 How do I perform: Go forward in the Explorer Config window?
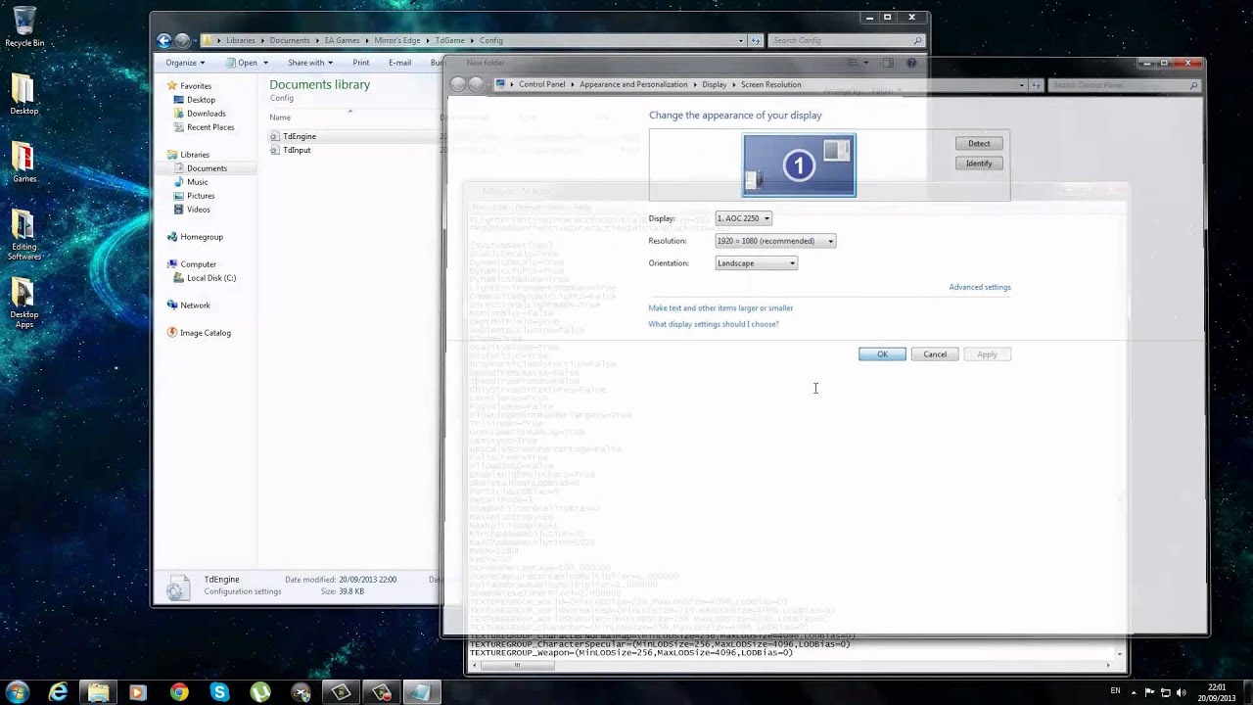pyautogui.click(x=182, y=40)
